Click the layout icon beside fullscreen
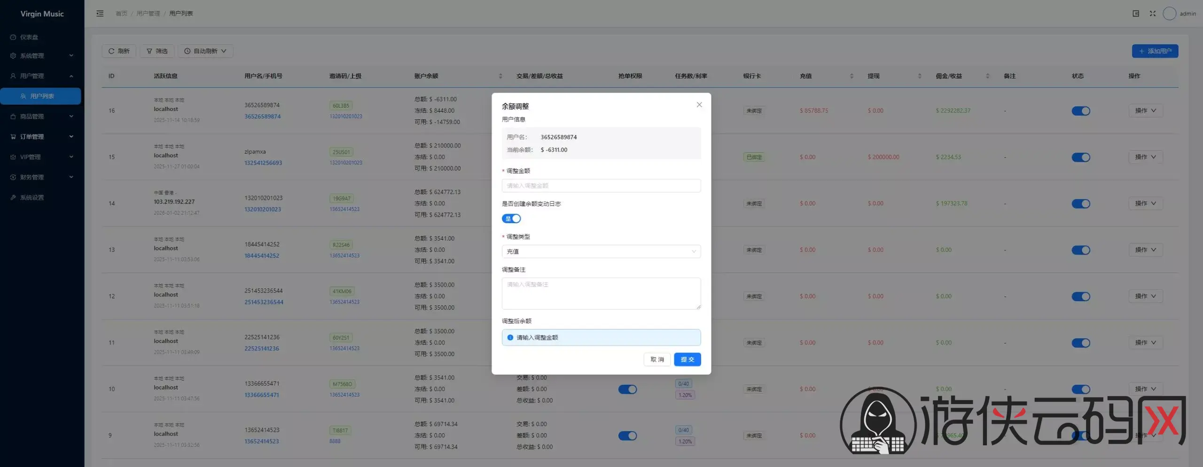This screenshot has width=1203, height=467. point(1135,14)
